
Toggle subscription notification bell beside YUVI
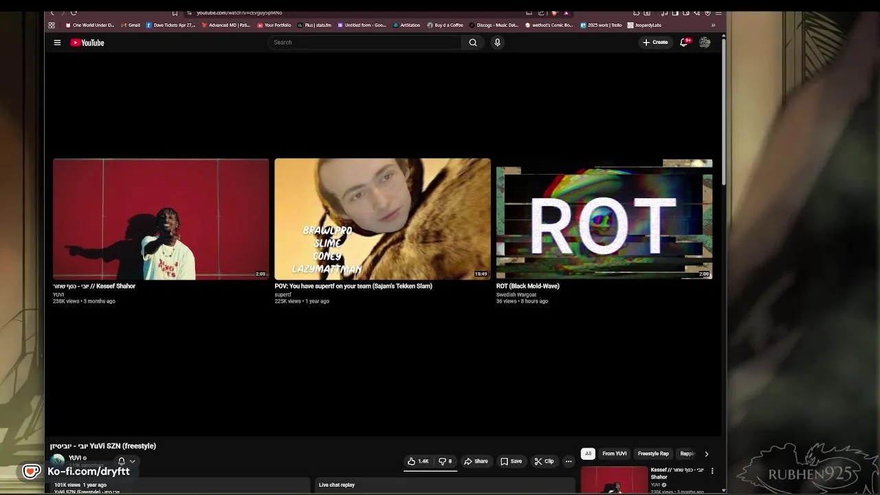tap(122, 461)
